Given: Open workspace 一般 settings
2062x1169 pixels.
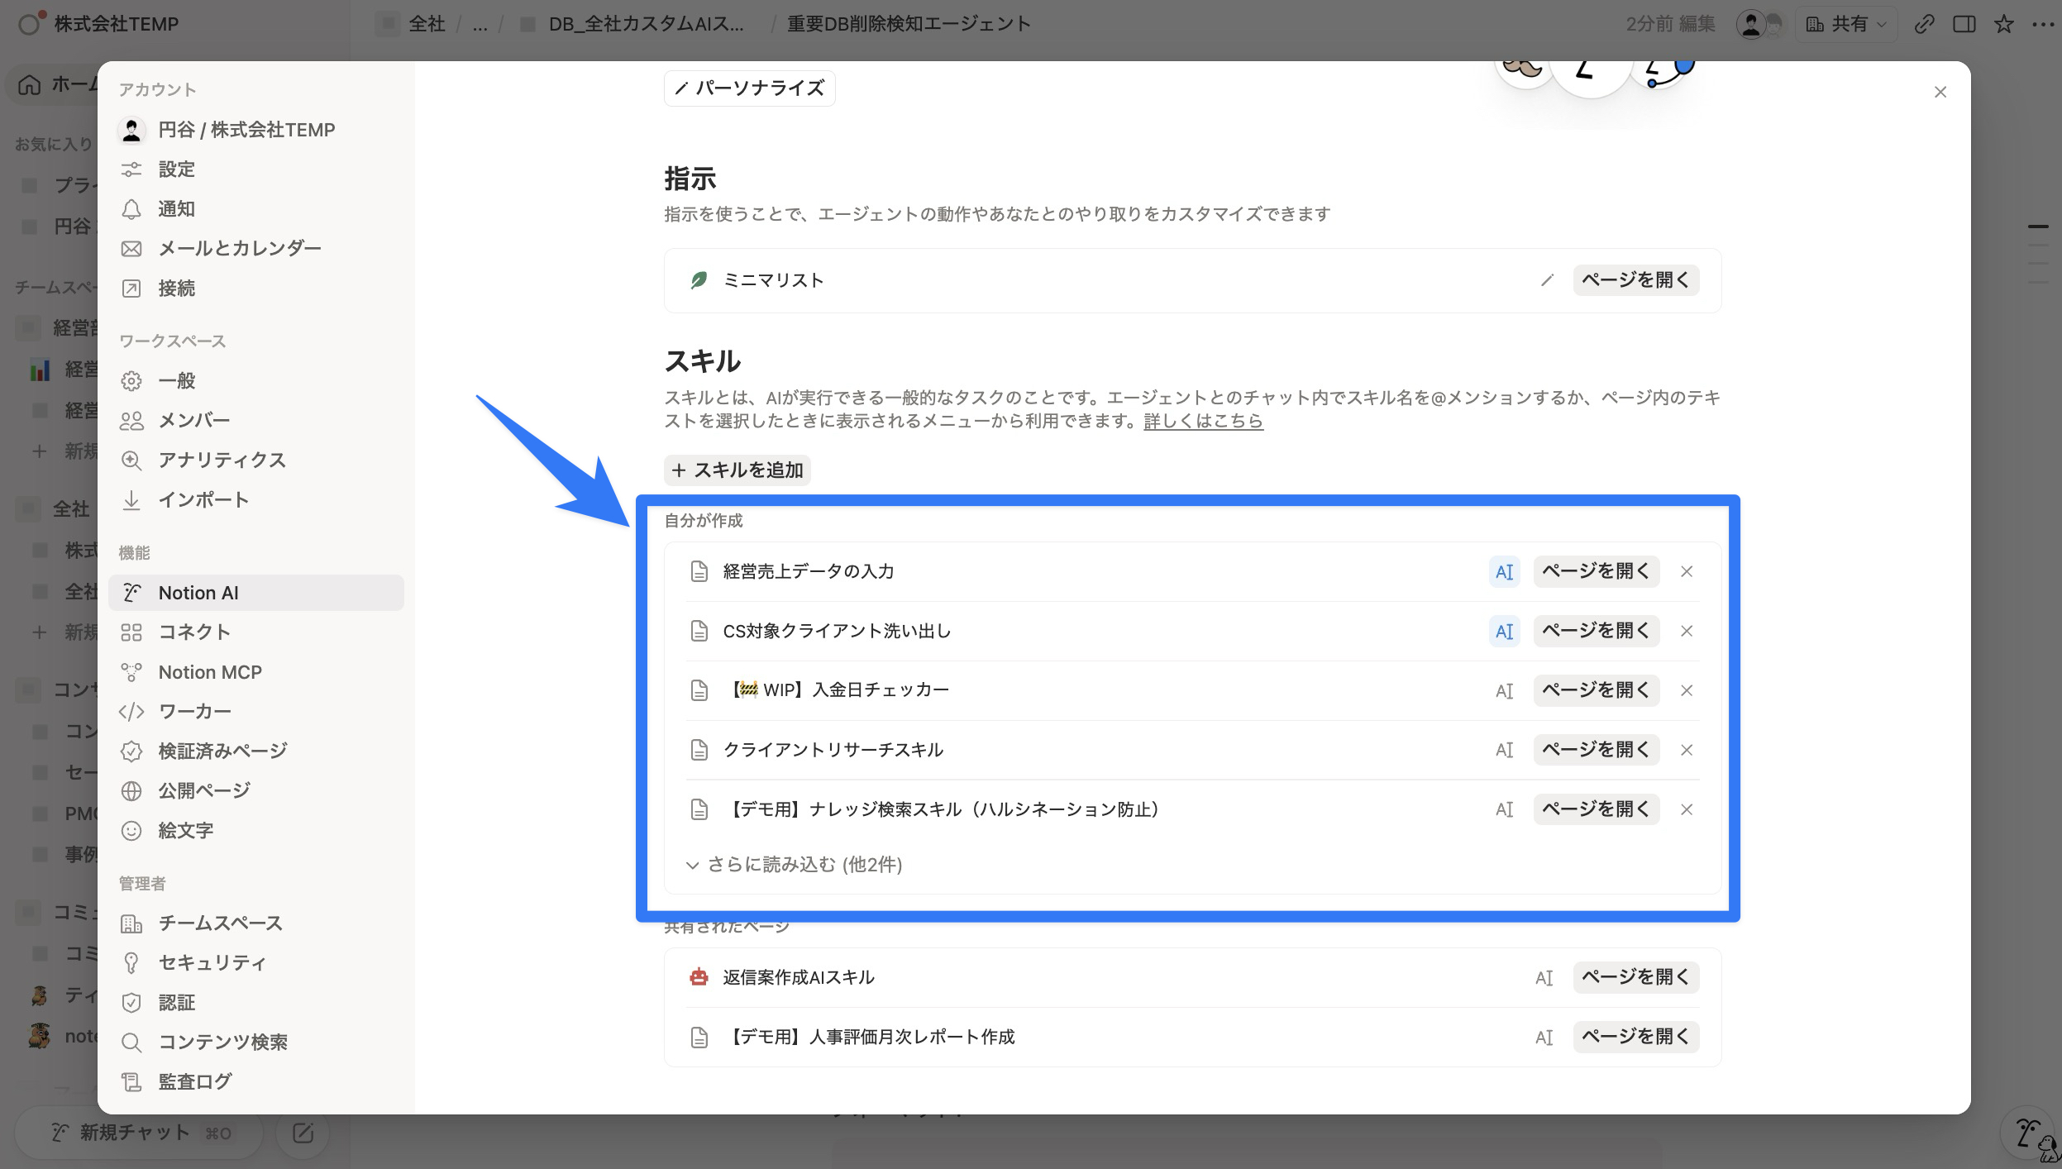Looking at the screenshot, I should [x=256, y=381].
